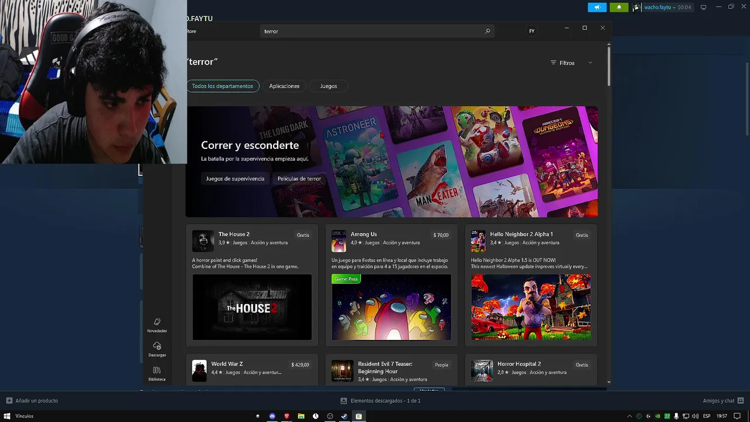Click Gratis button on Hello Neighbor 2
Screen dimensions: 750x422
[x=582, y=235]
